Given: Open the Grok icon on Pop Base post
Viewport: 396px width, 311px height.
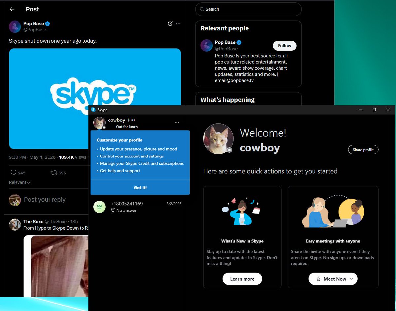Looking at the screenshot, I should pos(170,24).
